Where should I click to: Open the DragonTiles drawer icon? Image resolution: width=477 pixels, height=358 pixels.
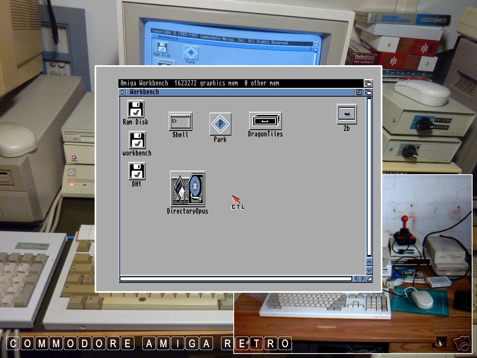coord(266,121)
